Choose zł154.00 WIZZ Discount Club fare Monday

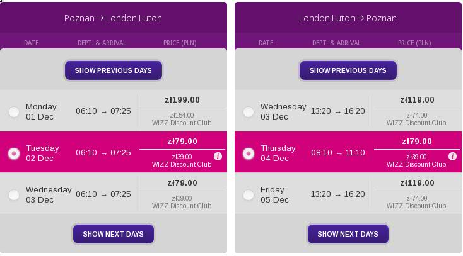pos(182,119)
